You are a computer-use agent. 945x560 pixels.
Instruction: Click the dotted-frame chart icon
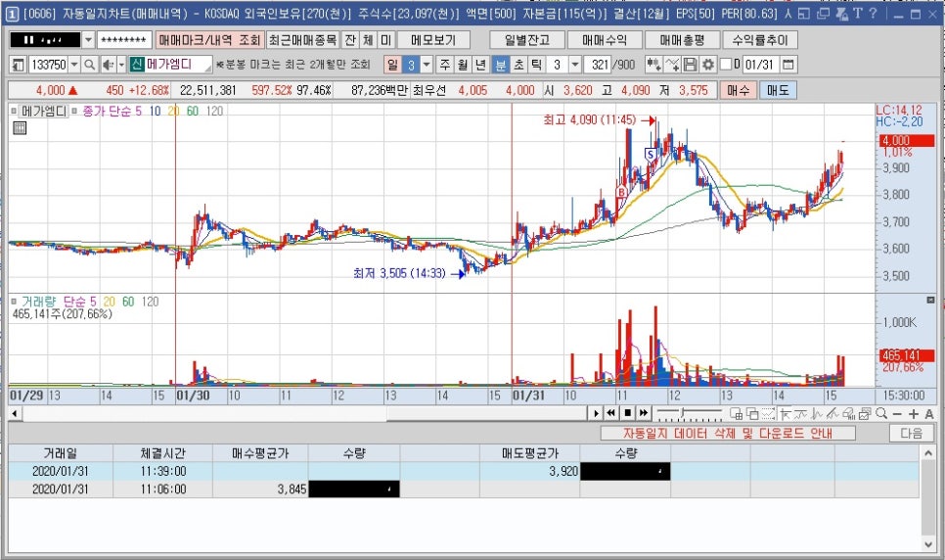[x=768, y=413]
